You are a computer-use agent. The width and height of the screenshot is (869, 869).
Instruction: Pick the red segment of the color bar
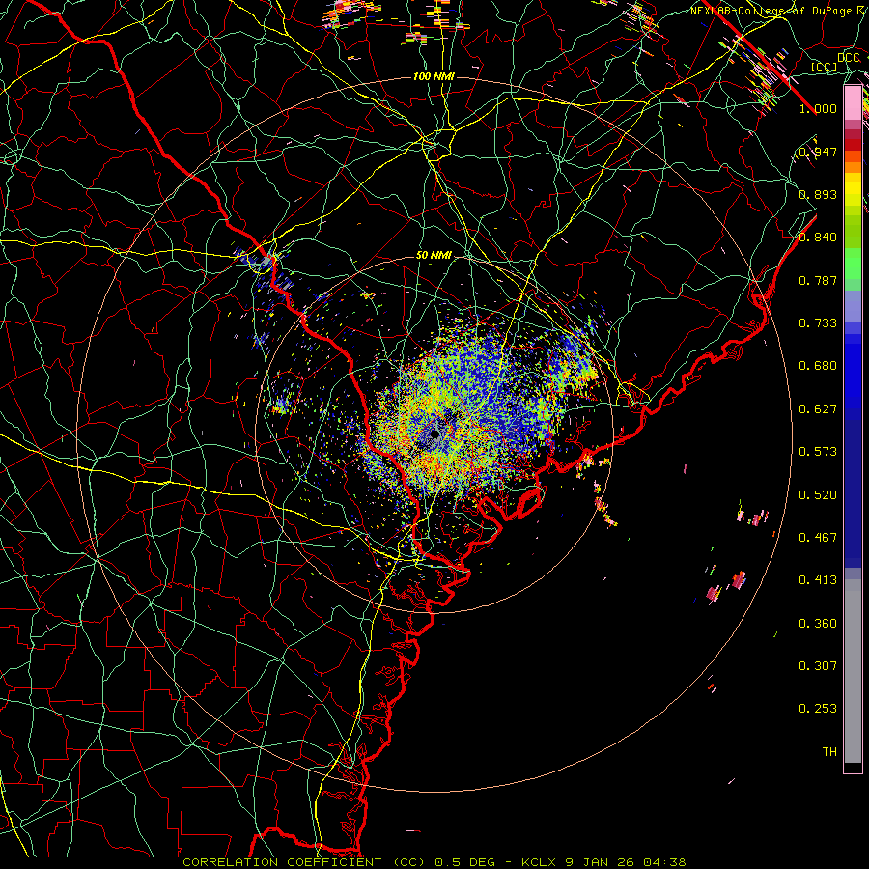853,144
